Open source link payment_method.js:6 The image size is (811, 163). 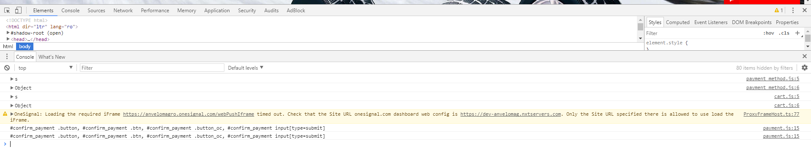773,88
